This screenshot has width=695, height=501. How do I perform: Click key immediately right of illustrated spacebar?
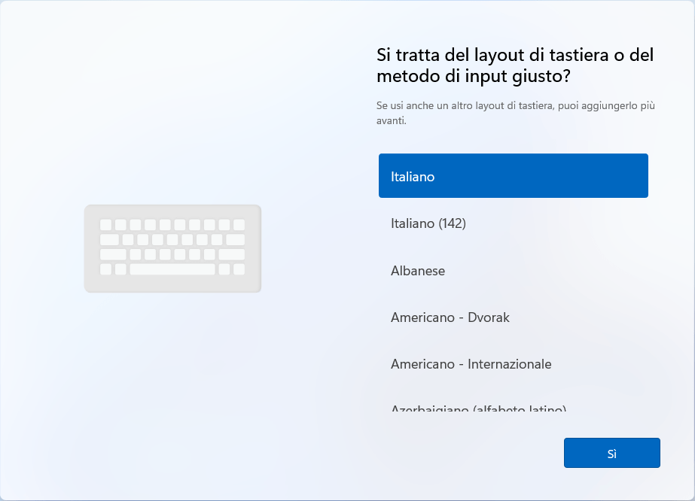224,269
